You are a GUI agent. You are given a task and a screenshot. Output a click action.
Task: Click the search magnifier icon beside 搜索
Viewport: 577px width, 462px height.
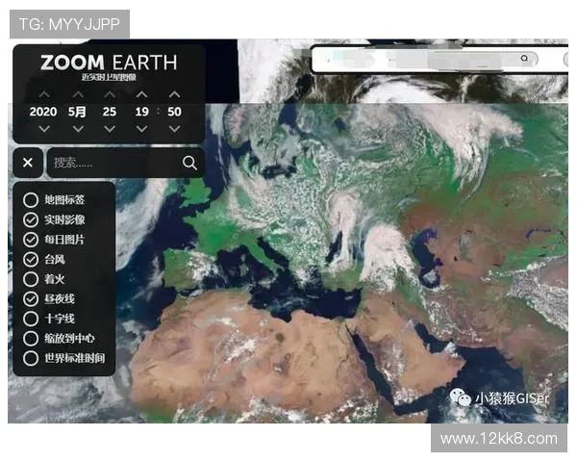[189, 163]
